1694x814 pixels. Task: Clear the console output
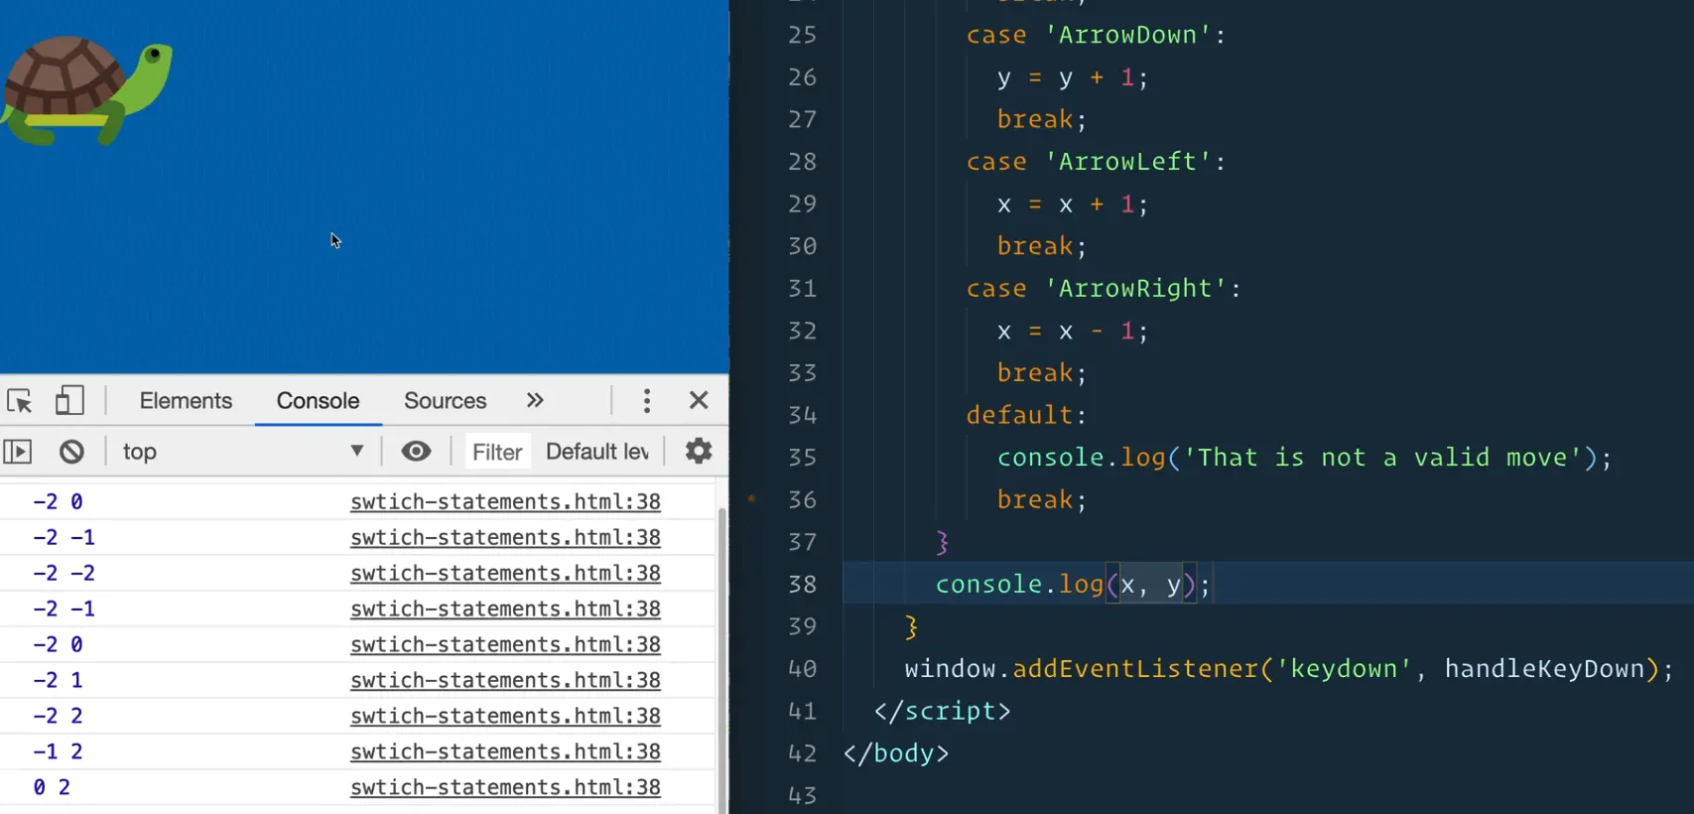click(x=71, y=453)
